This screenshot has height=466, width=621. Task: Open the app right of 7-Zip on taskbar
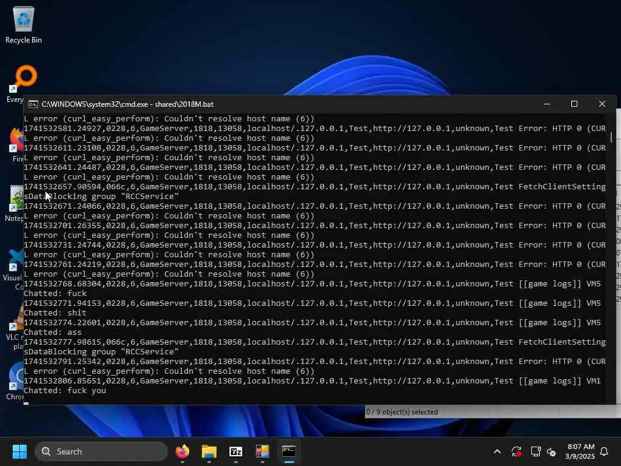pos(262,451)
